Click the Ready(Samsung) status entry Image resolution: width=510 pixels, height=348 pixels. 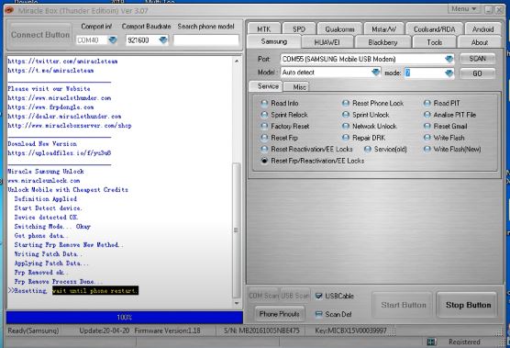[33, 331]
